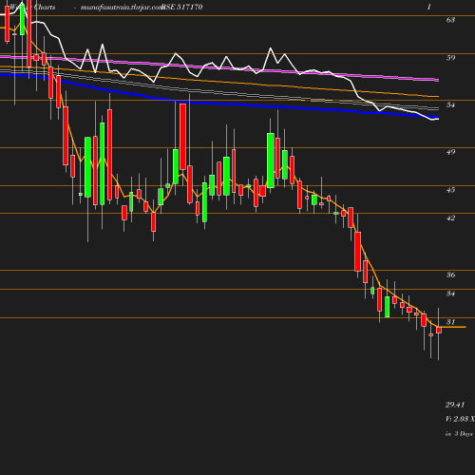The height and width of the screenshot is (475, 475).
Task: Click the 'in 3 Days' text
Action: (x=459, y=433)
